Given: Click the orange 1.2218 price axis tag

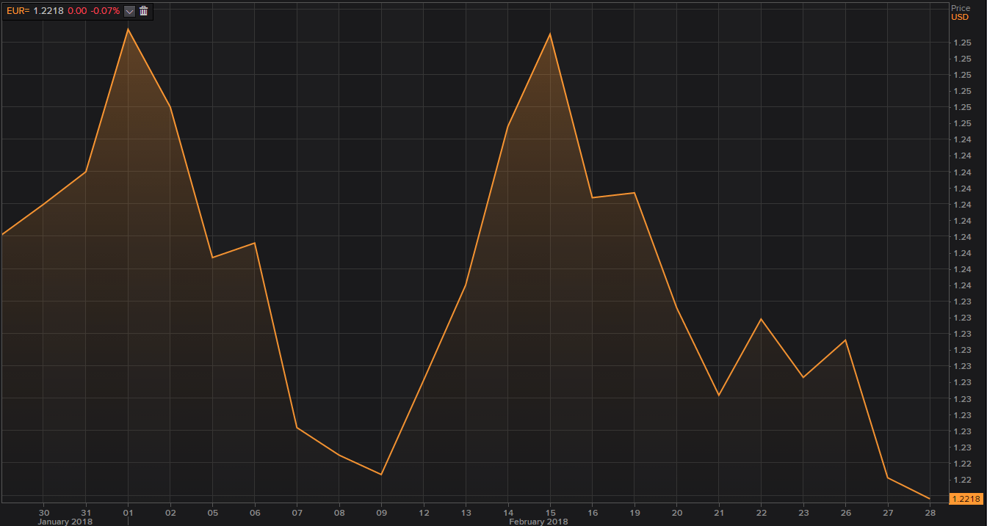Looking at the screenshot, I should pos(966,499).
